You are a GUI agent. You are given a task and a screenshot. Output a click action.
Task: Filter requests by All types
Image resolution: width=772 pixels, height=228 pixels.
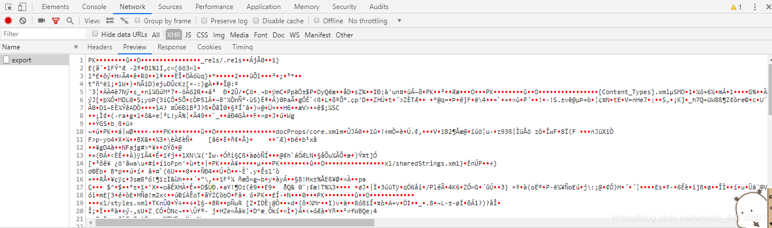coord(156,35)
